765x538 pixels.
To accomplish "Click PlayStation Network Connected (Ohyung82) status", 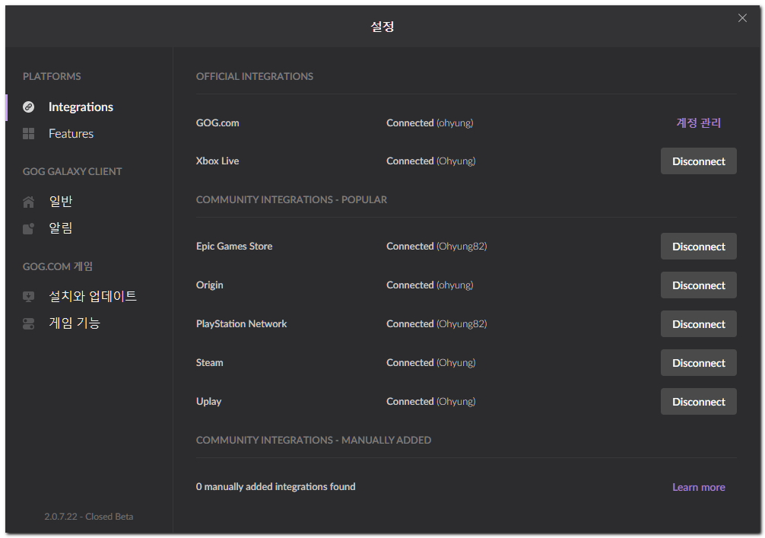I will point(436,324).
